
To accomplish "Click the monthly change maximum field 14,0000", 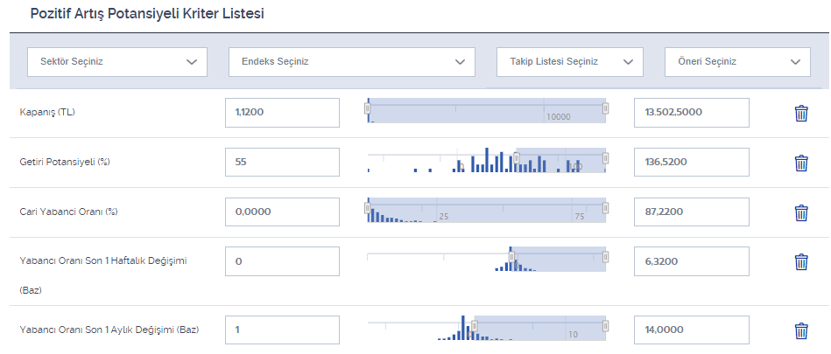I will (691, 330).
